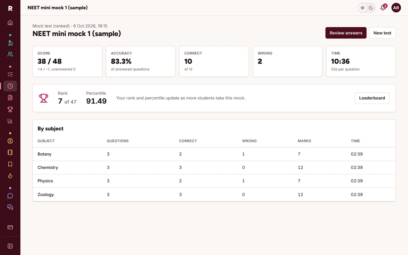408x255 pixels.
Task: Click the QUESTIONS column header
Action: click(118, 141)
